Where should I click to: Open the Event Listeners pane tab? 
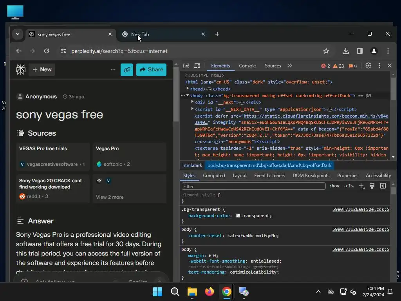coord(269,176)
